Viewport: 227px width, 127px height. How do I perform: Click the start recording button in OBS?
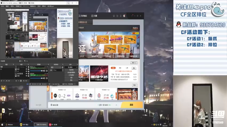point(72,70)
